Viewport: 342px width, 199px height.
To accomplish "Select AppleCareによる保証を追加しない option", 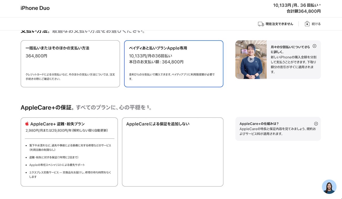I will (x=173, y=152).
